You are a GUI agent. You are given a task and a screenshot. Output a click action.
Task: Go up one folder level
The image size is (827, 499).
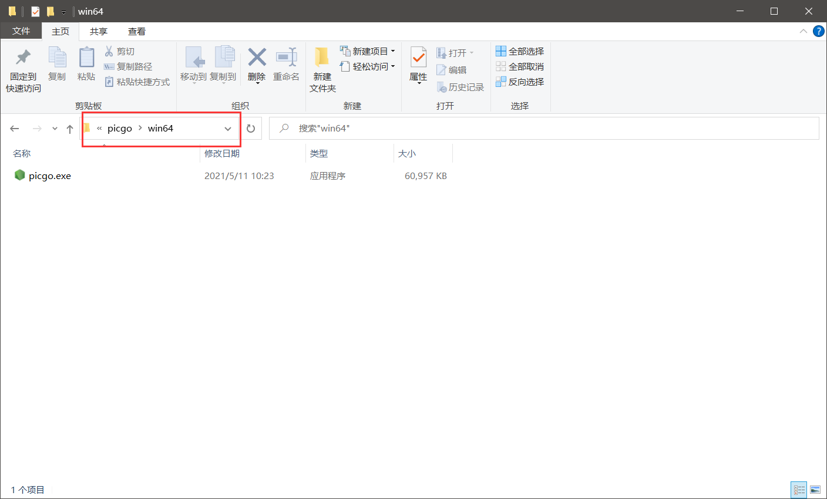[70, 129]
